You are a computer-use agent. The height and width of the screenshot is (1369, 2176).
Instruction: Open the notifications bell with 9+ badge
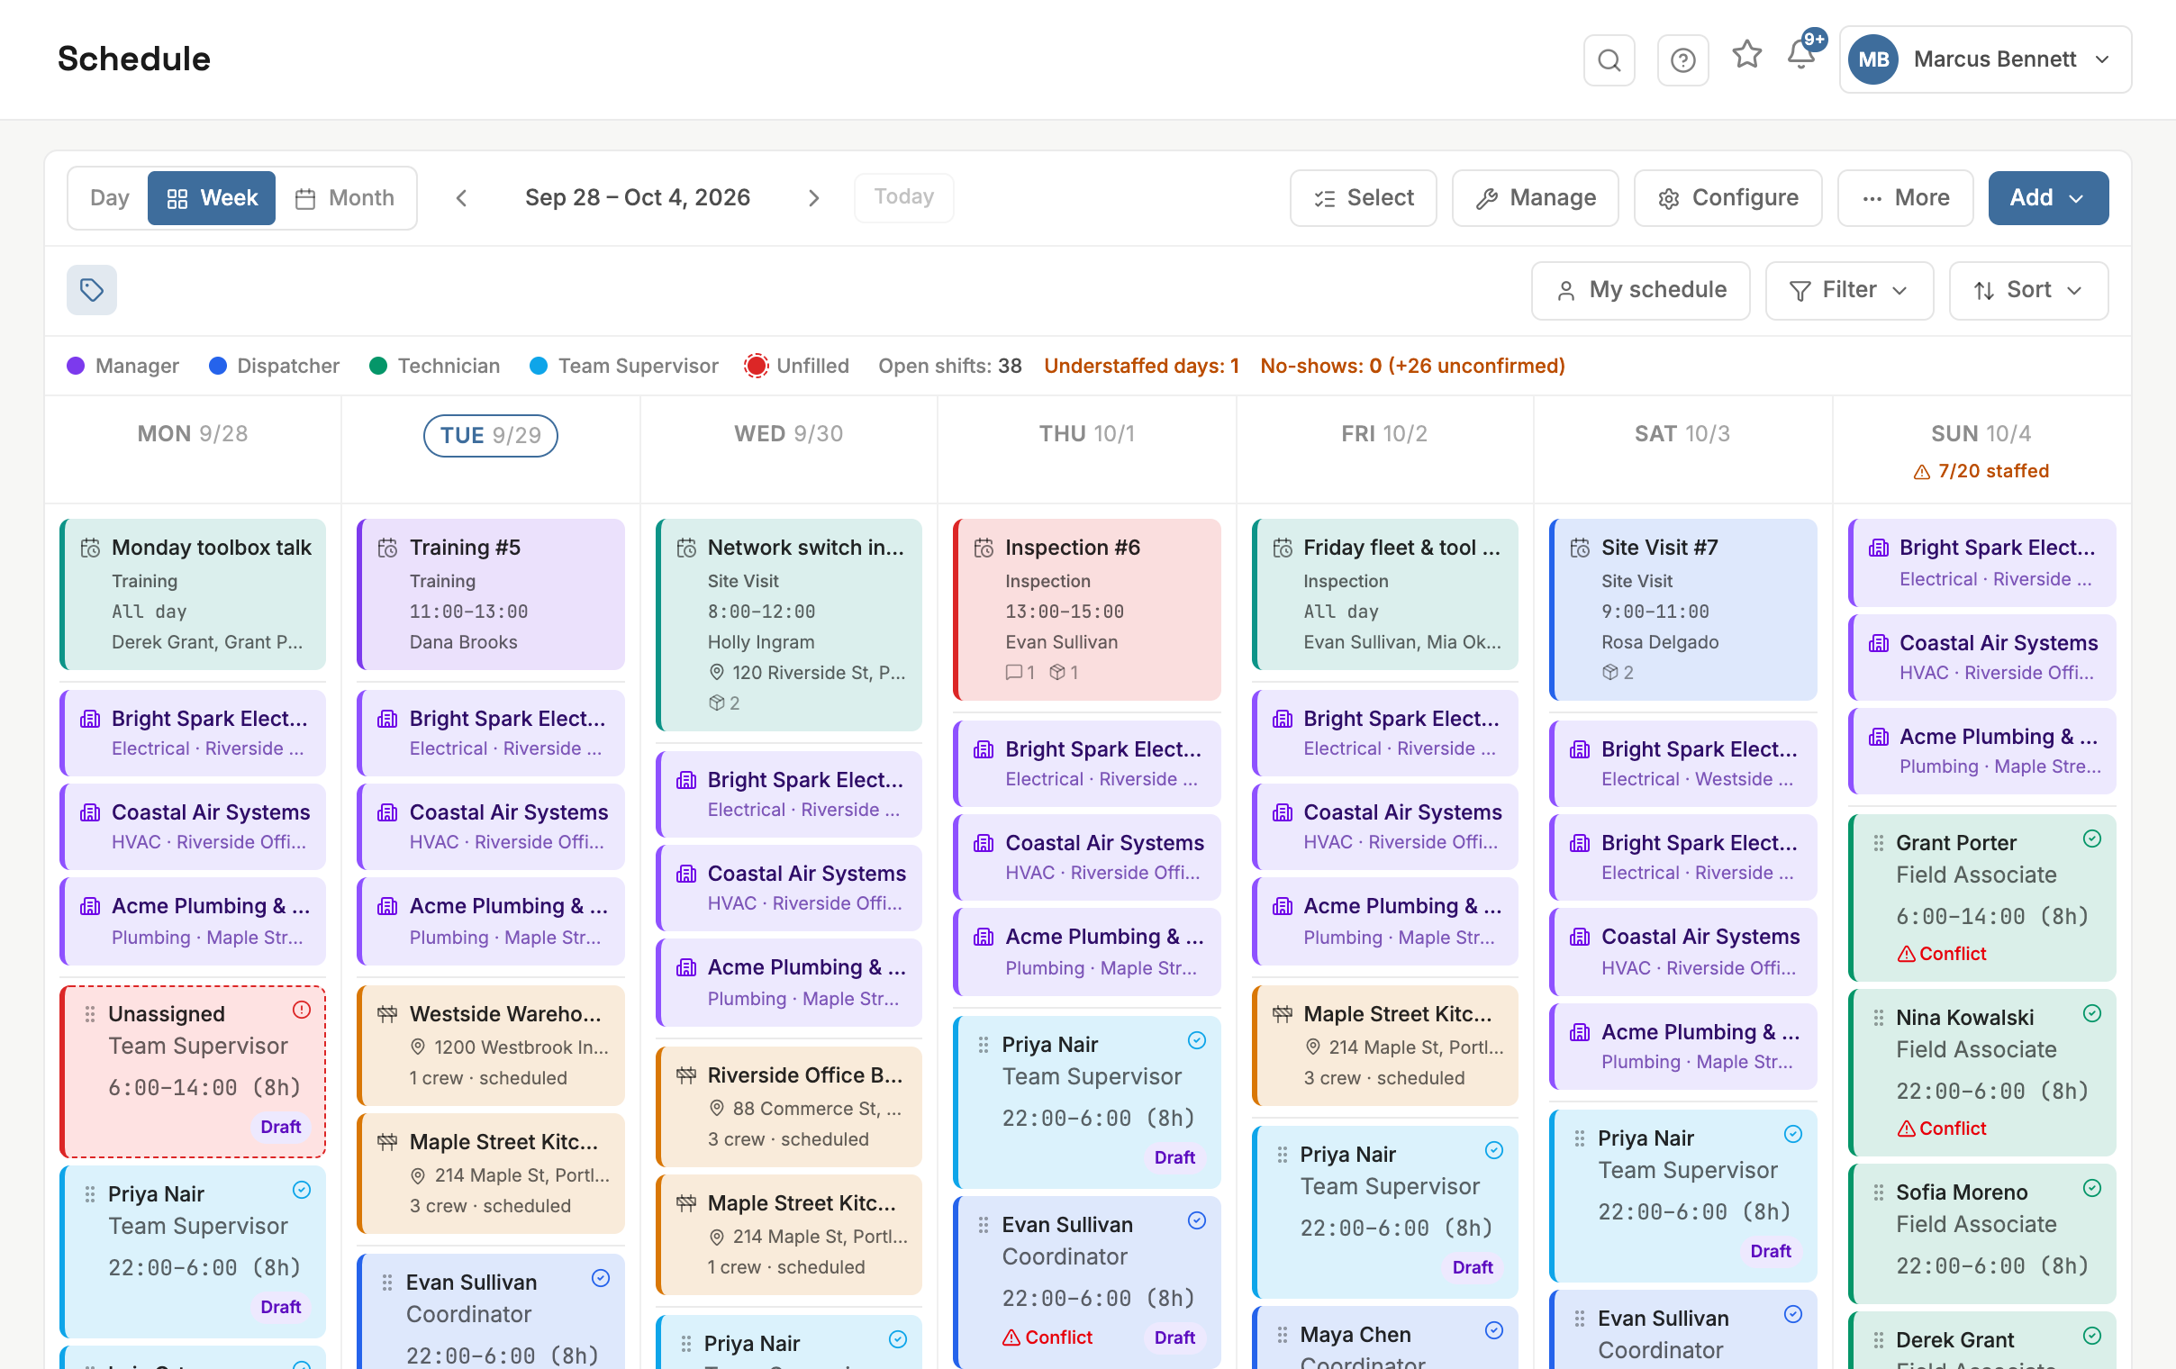tap(1804, 53)
